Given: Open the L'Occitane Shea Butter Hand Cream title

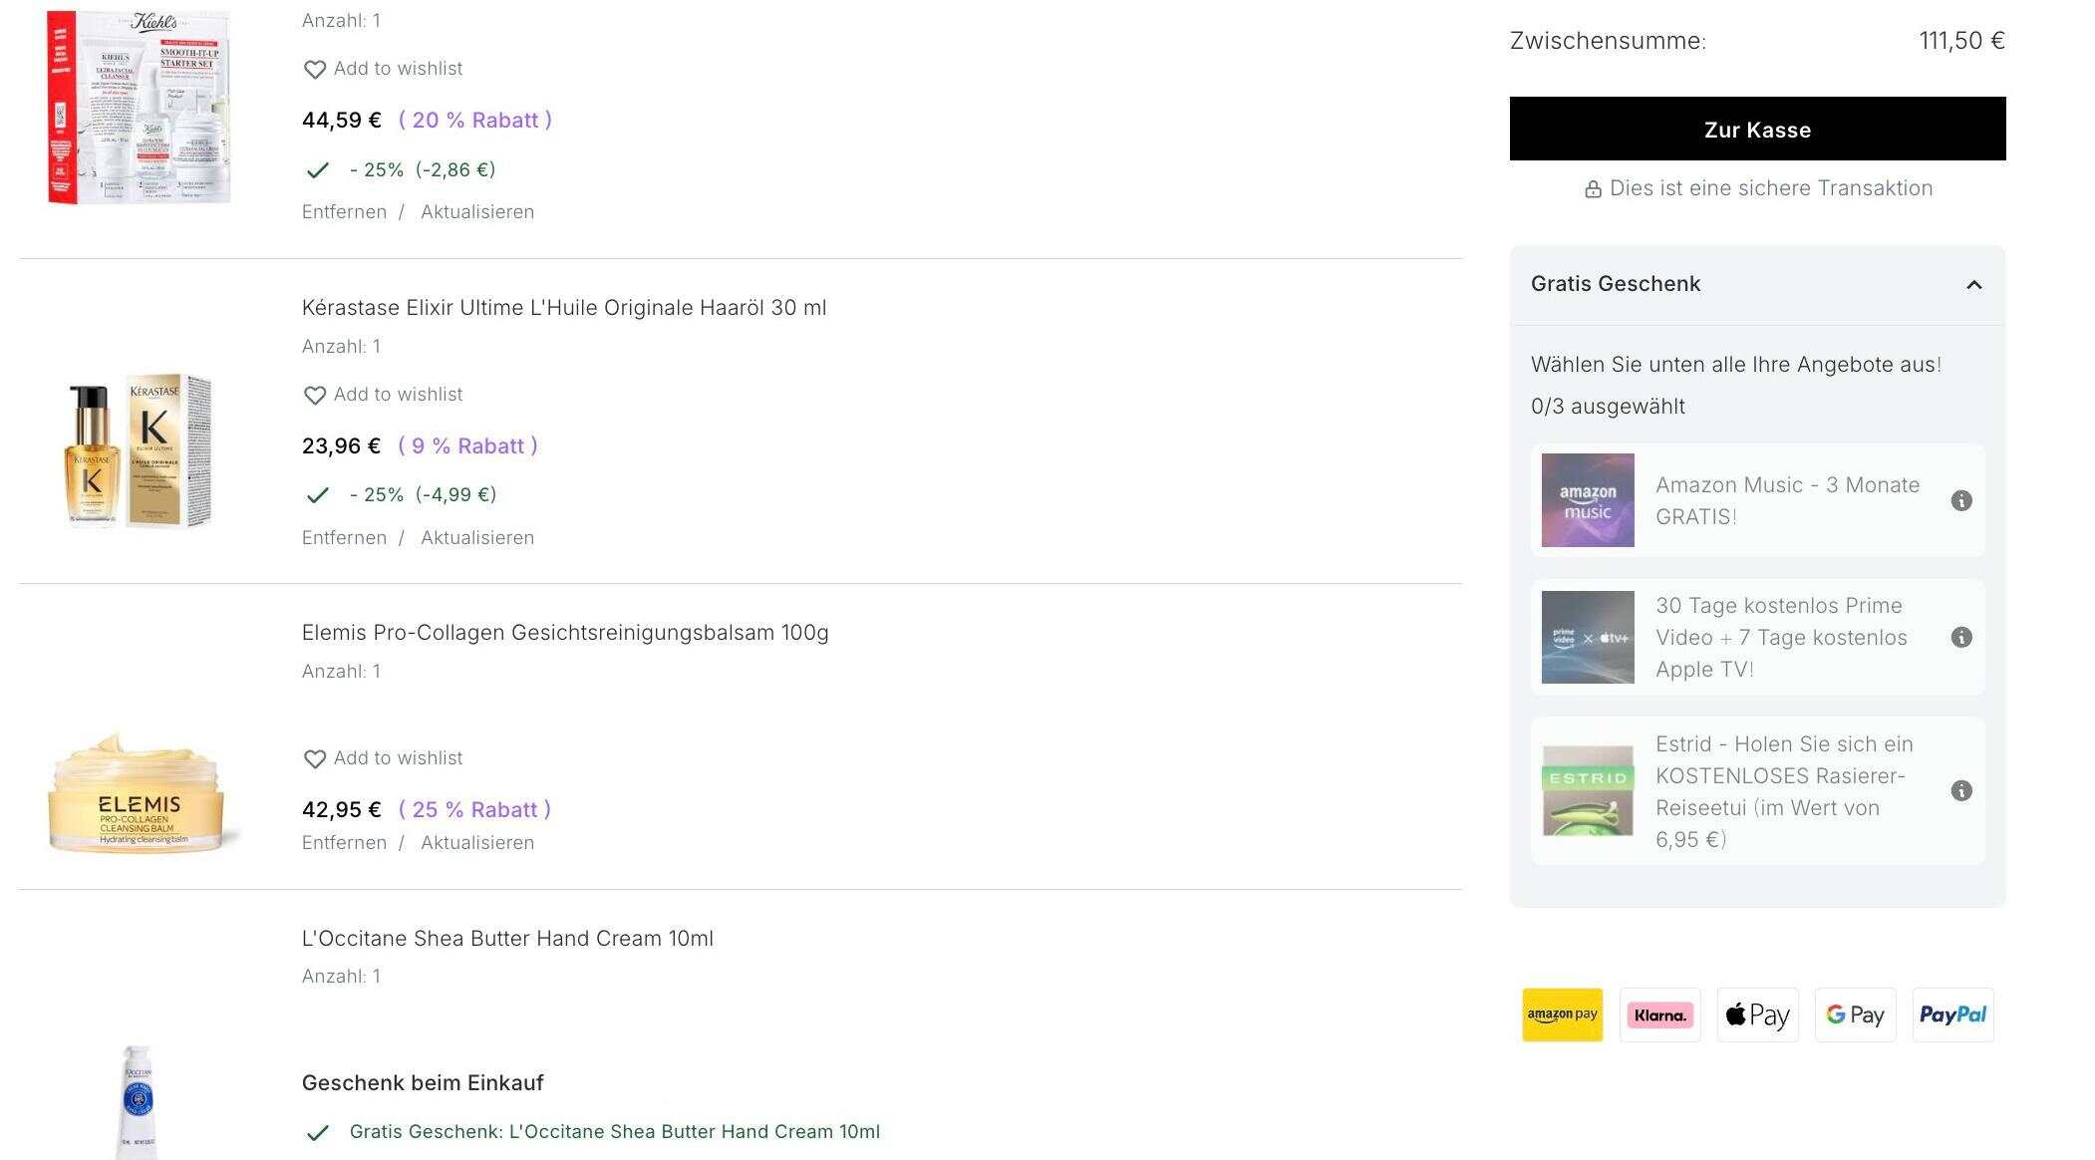Looking at the screenshot, I should coord(507,939).
